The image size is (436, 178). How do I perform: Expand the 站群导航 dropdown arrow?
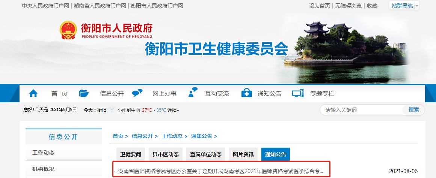click(416, 6)
